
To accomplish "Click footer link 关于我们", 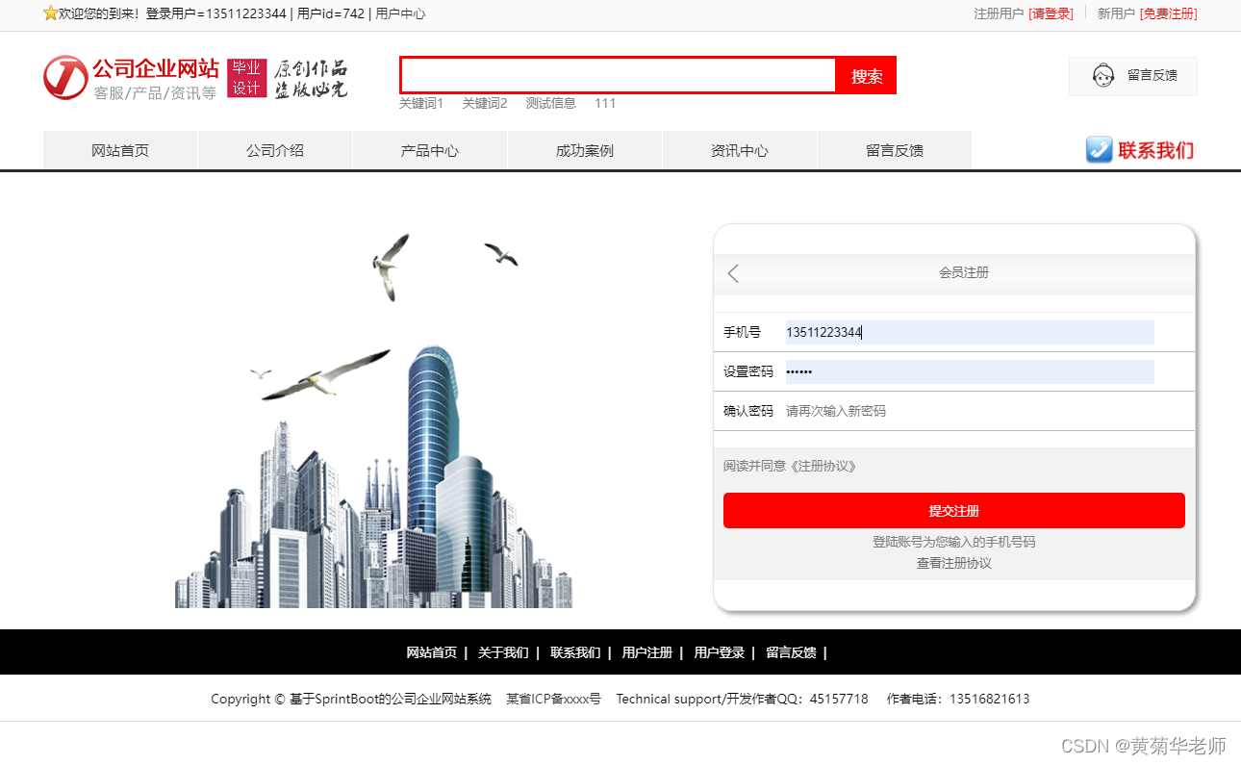I will (503, 652).
